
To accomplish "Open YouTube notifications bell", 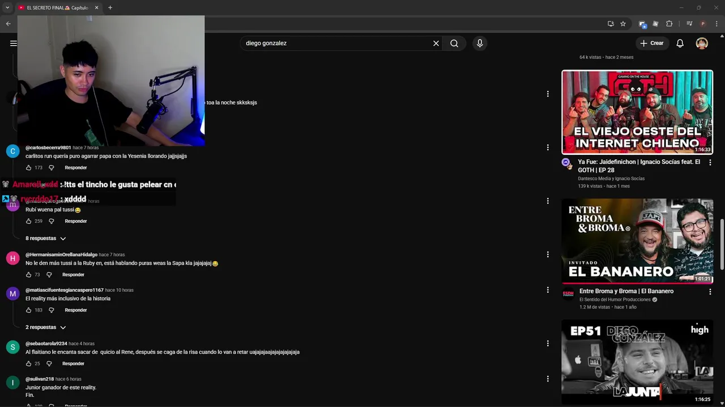I will click(x=680, y=43).
